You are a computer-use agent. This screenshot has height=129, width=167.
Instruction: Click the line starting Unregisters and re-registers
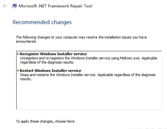(x=89, y=58)
